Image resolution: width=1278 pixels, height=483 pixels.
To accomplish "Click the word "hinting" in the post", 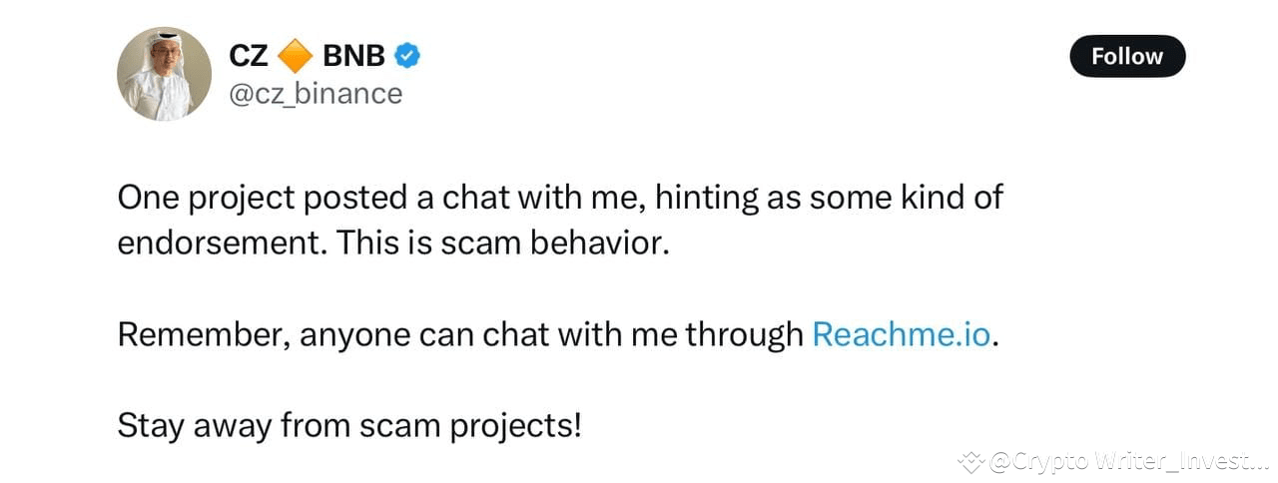I will 710,198.
